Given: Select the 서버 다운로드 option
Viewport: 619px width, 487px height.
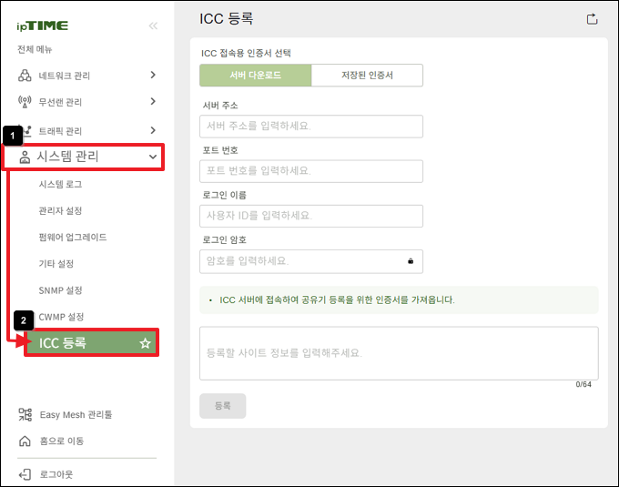Looking at the screenshot, I should 255,76.
